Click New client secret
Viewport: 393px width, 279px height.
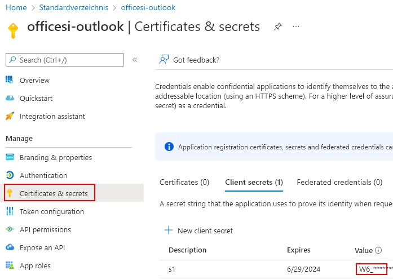pyautogui.click(x=205, y=231)
